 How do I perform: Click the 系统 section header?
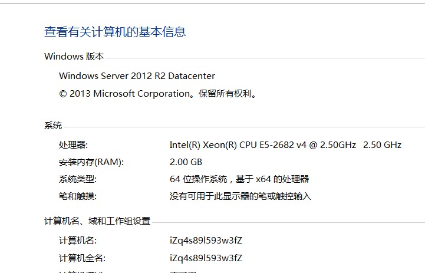53,126
